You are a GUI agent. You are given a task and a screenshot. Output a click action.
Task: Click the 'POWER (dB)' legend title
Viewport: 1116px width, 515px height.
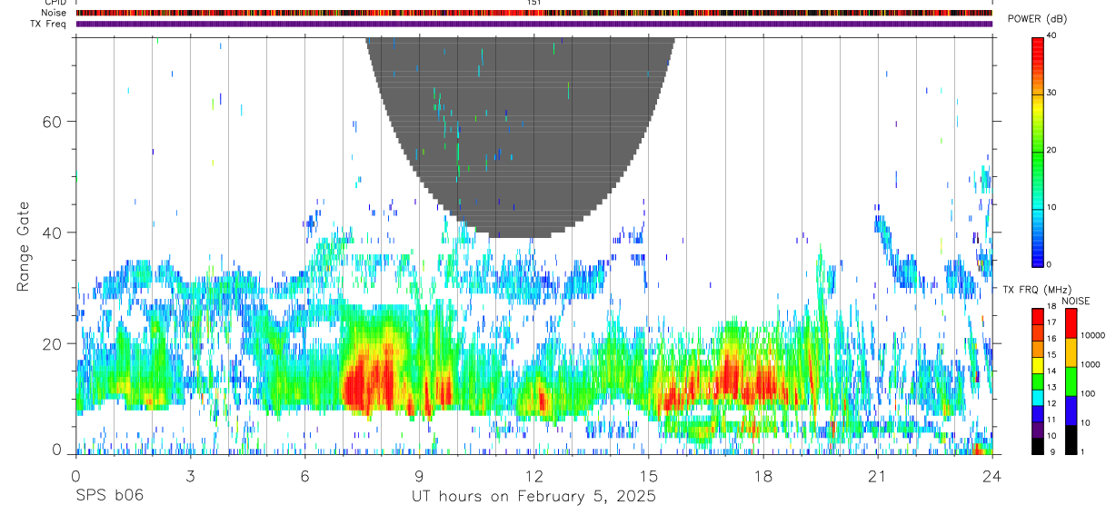tap(1037, 19)
